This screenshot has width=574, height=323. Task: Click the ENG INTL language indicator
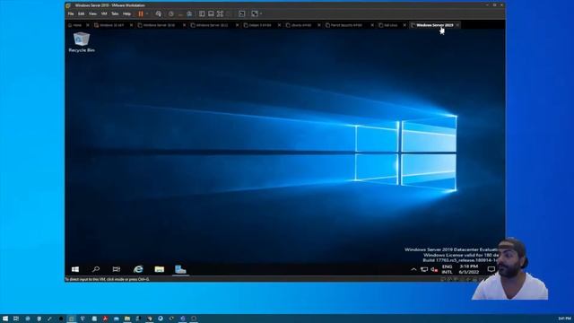(447, 269)
